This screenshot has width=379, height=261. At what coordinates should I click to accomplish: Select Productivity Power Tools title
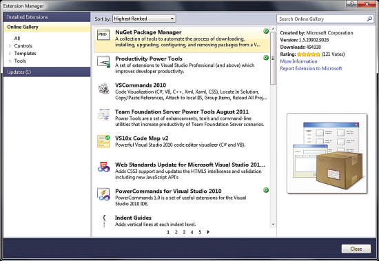[149, 59]
